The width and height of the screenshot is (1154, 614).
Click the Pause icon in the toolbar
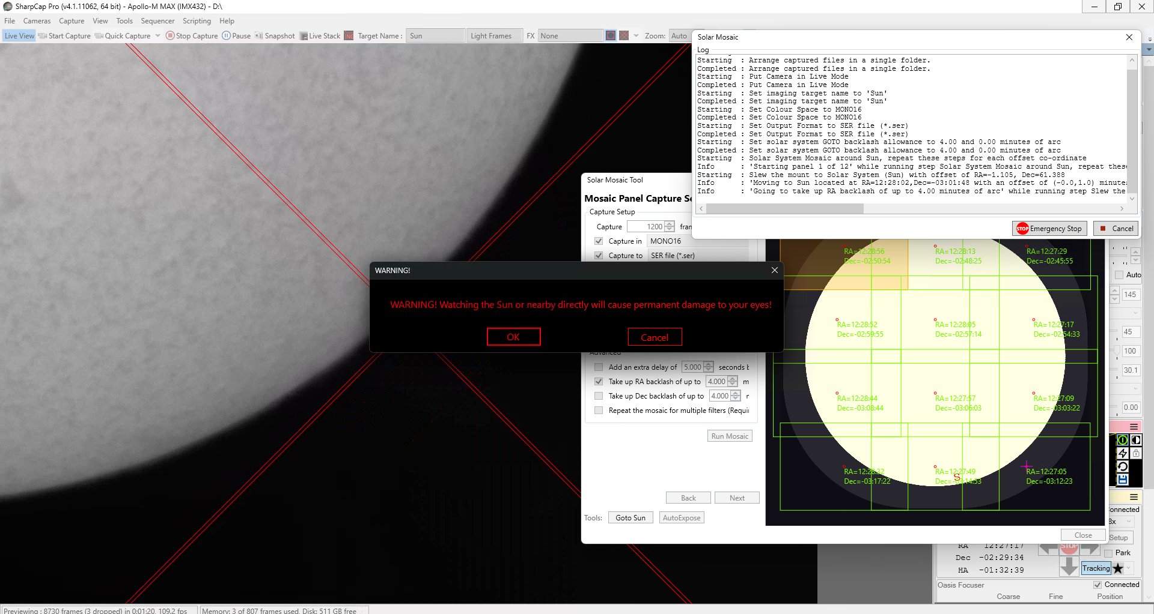(227, 35)
